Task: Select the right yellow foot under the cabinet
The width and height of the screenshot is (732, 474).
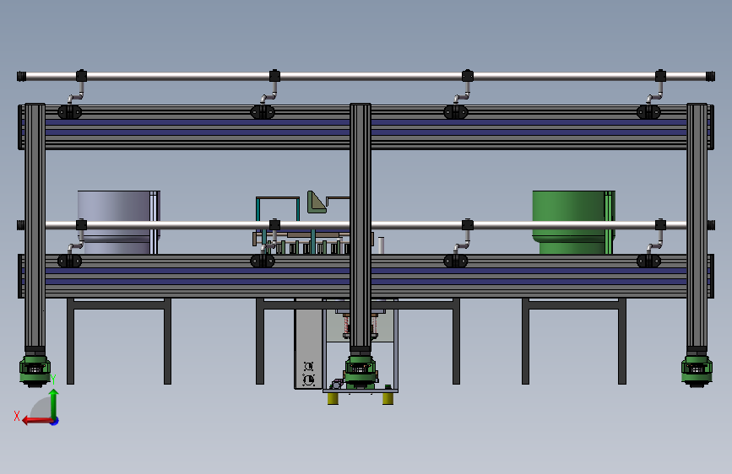Action: click(x=388, y=399)
